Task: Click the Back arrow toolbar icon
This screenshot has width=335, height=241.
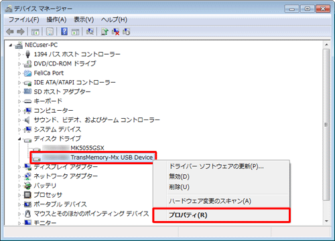Action: (x=10, y=32)
